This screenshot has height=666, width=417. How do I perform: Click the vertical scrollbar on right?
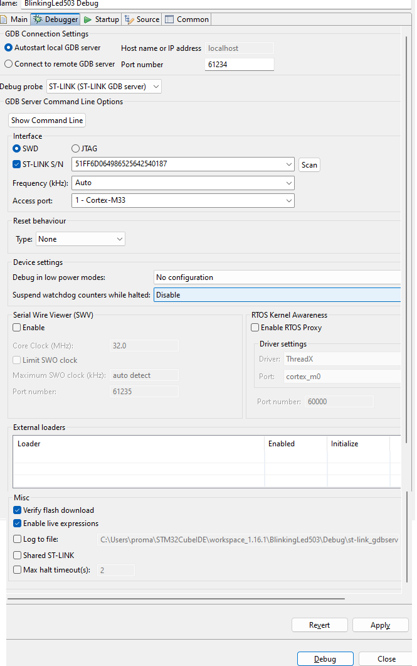[407, 240]
